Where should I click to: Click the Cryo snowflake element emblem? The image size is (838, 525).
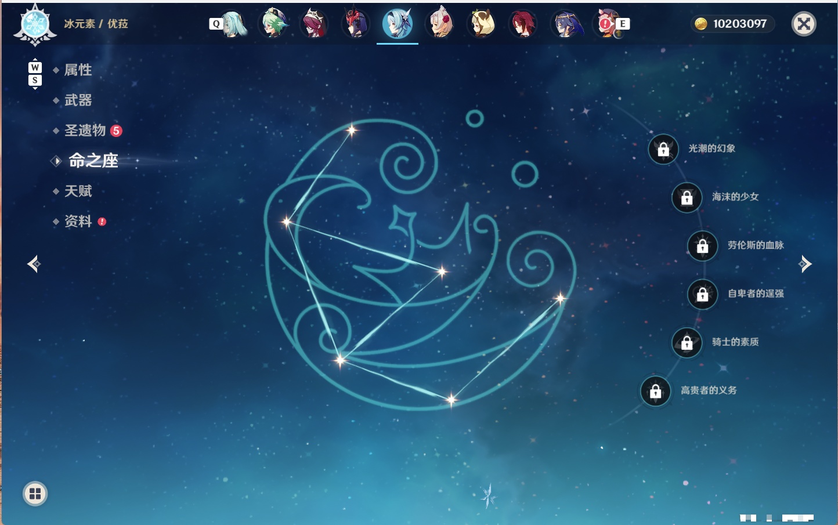click(x=35, y=24)
